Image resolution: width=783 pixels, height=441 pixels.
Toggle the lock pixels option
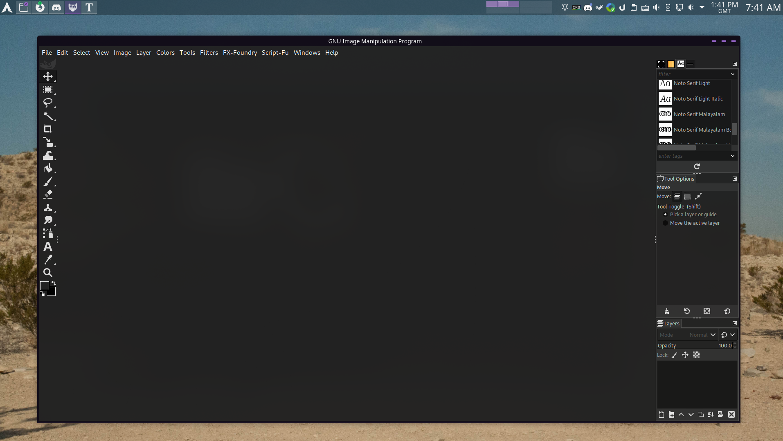675,355
